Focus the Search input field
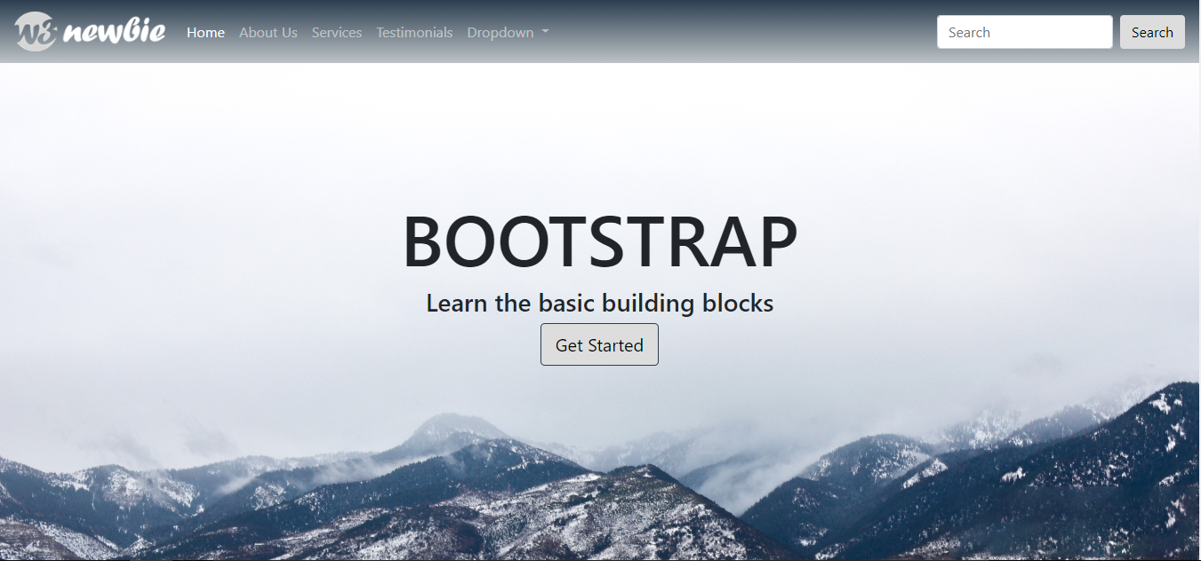This screenshot has width=1201, height=561. (x=1024, y=32)
